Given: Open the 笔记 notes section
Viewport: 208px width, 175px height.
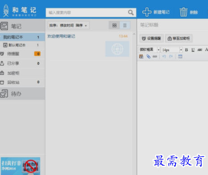Looking at the screenshot, I should [x=22, y=26].
